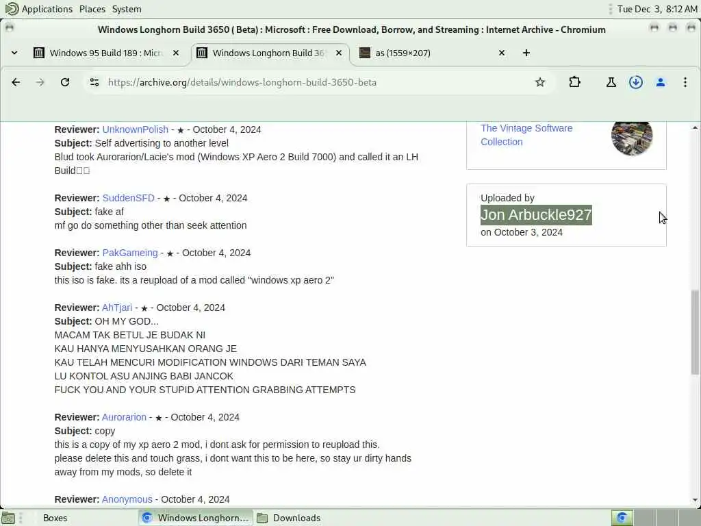Click the forward navigation arrow

point(40,82)
